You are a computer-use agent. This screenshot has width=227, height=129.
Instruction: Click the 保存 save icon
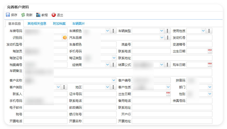[8, 15]
